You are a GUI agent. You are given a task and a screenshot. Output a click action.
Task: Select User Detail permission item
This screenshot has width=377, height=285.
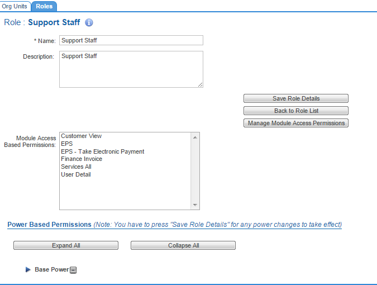(x=76, y=174)
